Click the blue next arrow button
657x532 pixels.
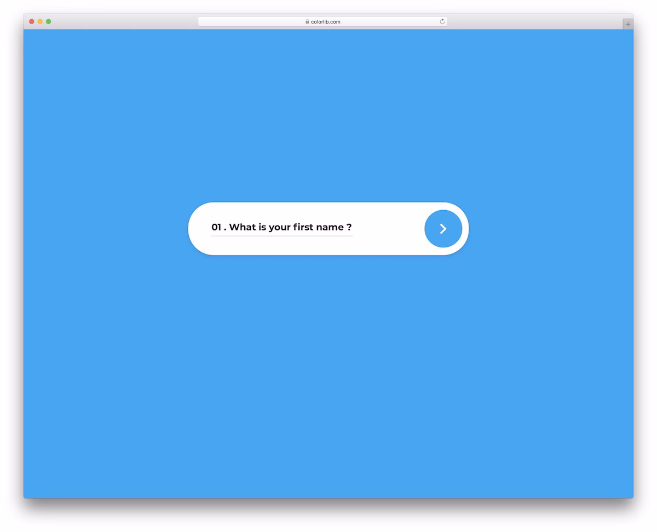443,229
